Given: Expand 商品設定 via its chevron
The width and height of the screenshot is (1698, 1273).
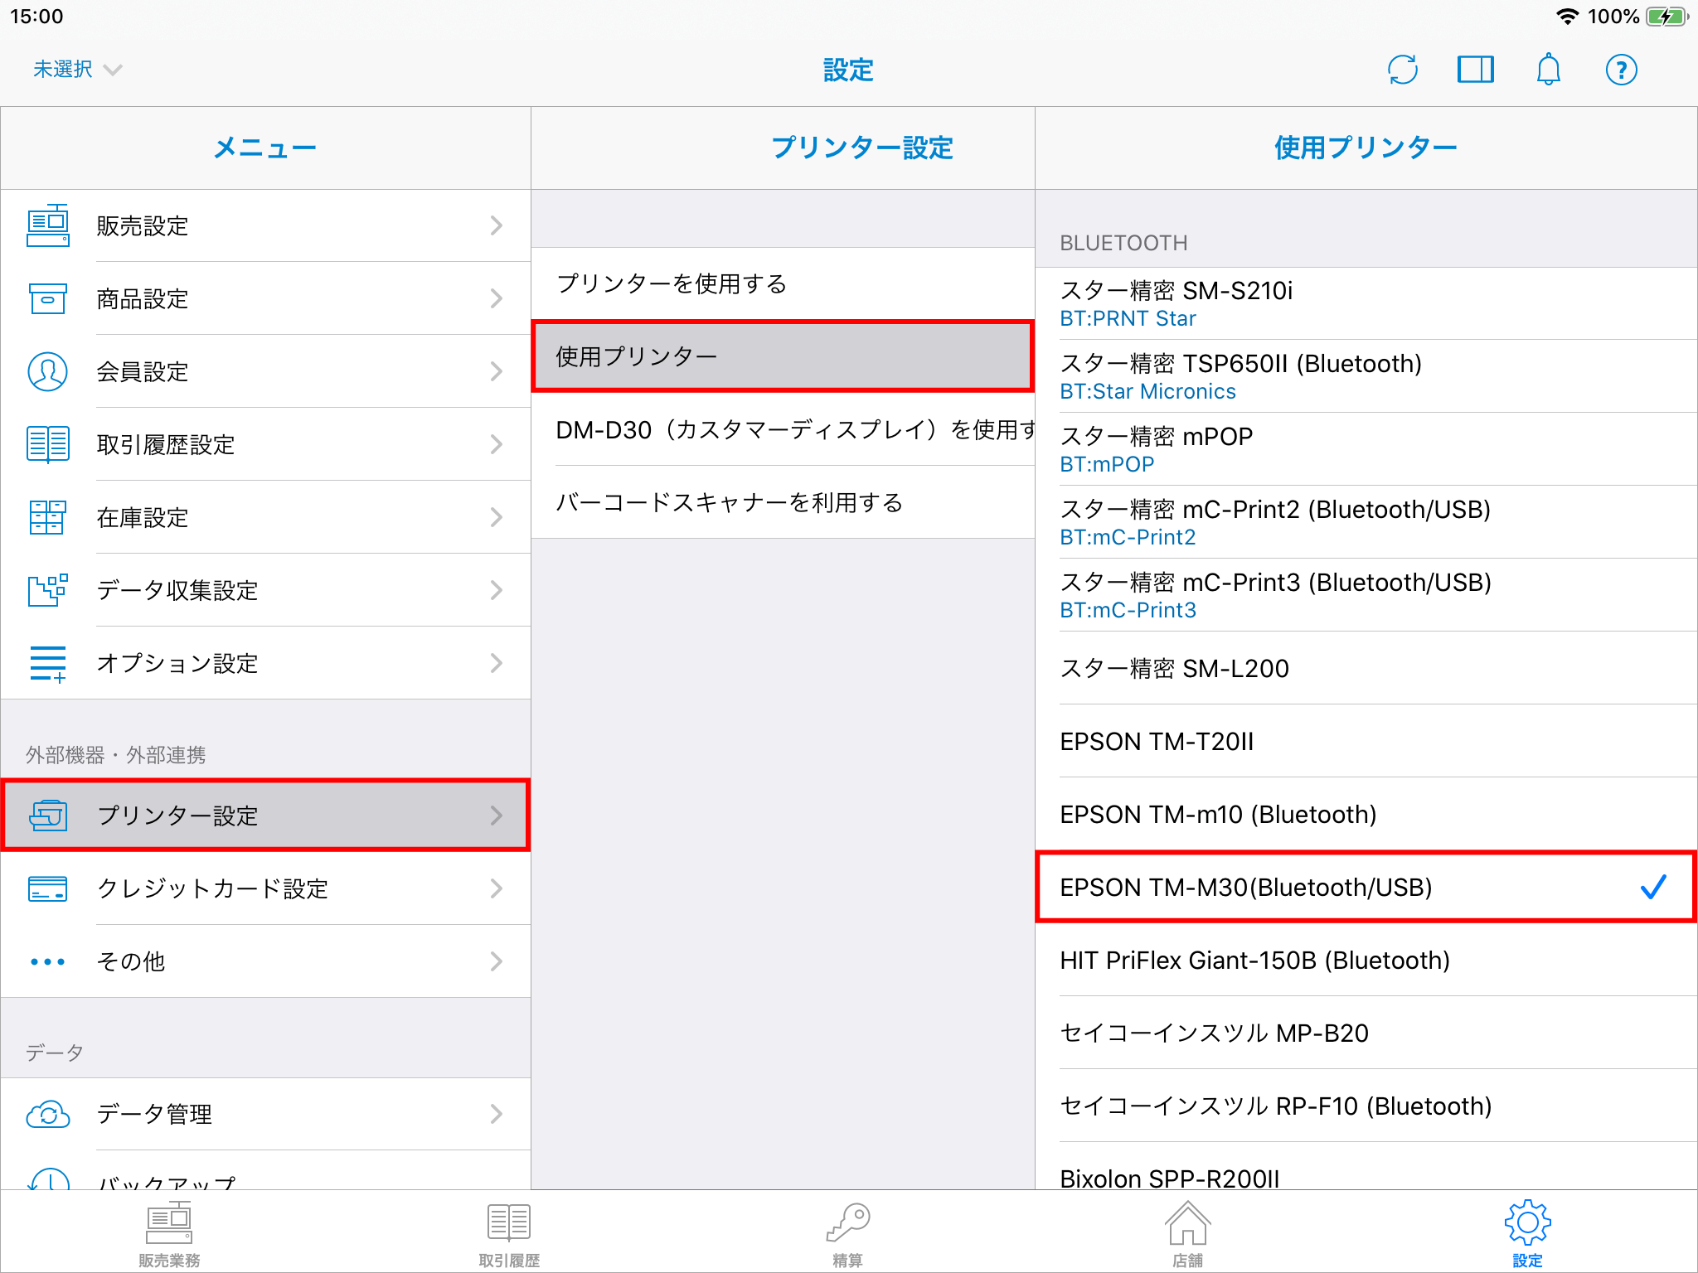Looking at the screenshot, I should [x=496, y=298].
